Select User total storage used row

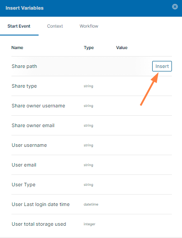coord(92,224)
